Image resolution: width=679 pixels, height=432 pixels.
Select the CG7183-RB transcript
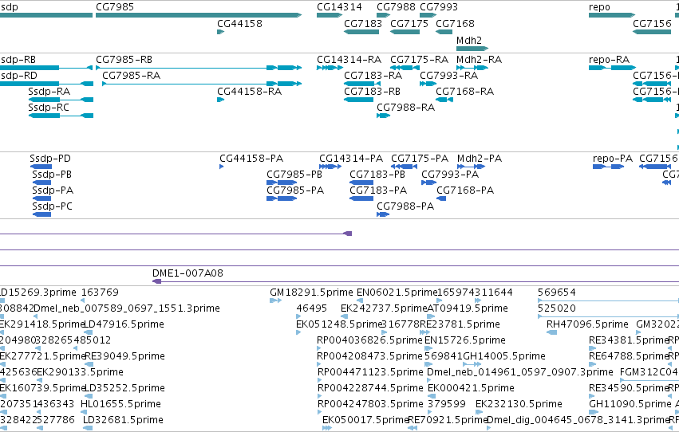coord(358,100)
